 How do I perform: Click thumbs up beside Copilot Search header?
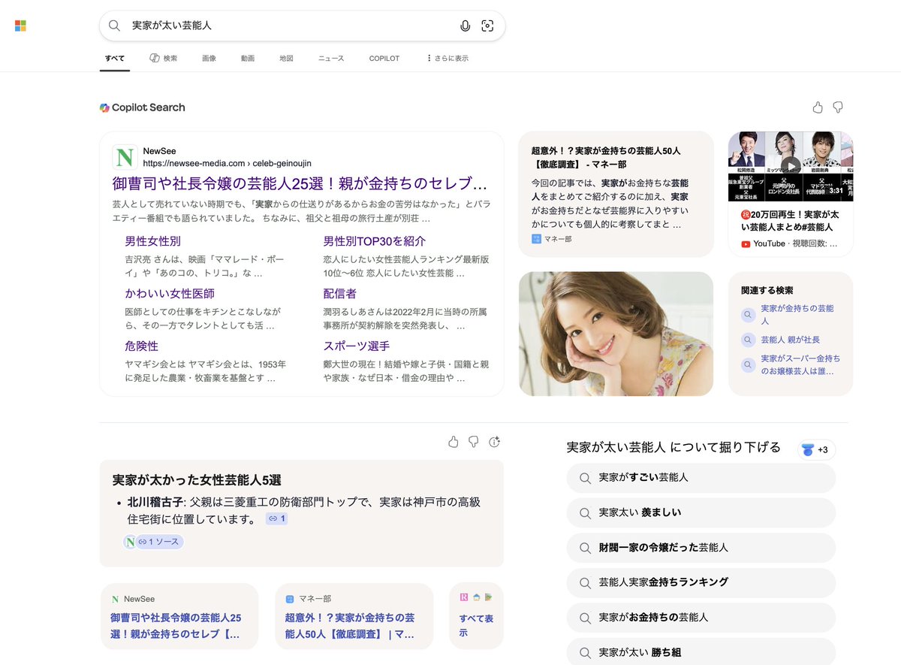pos(818,107)
